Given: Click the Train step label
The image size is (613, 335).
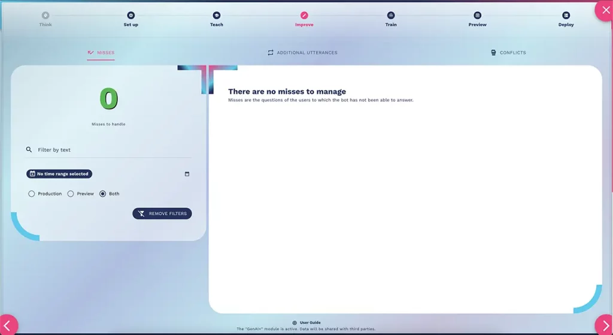Looking at the screenshot, I should click(x=390, y=25).
